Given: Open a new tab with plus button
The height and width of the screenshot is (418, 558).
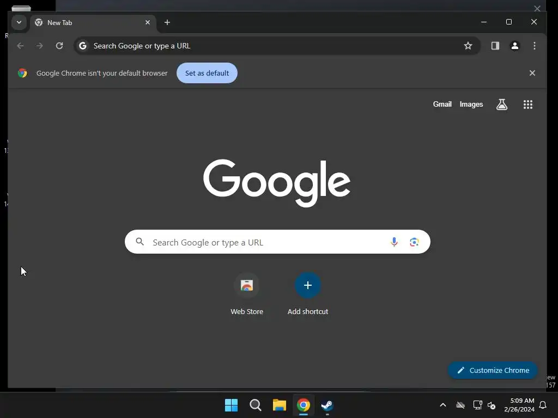Looking at the screenshot, I should (x=167, y=22).
